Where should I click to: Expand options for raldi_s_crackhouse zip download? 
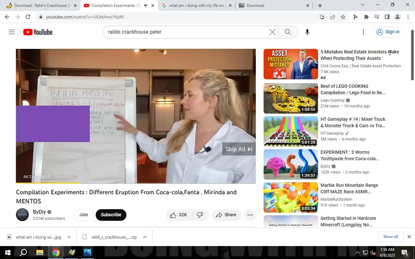[x=145, y=237]
